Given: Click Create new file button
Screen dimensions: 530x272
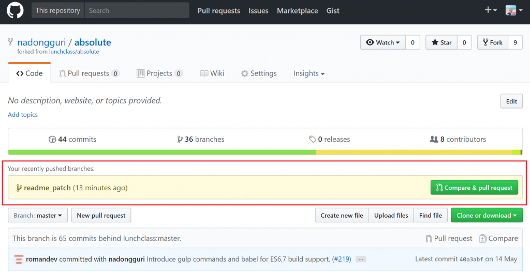Looking at the screenshot, I should coord(342,215).
